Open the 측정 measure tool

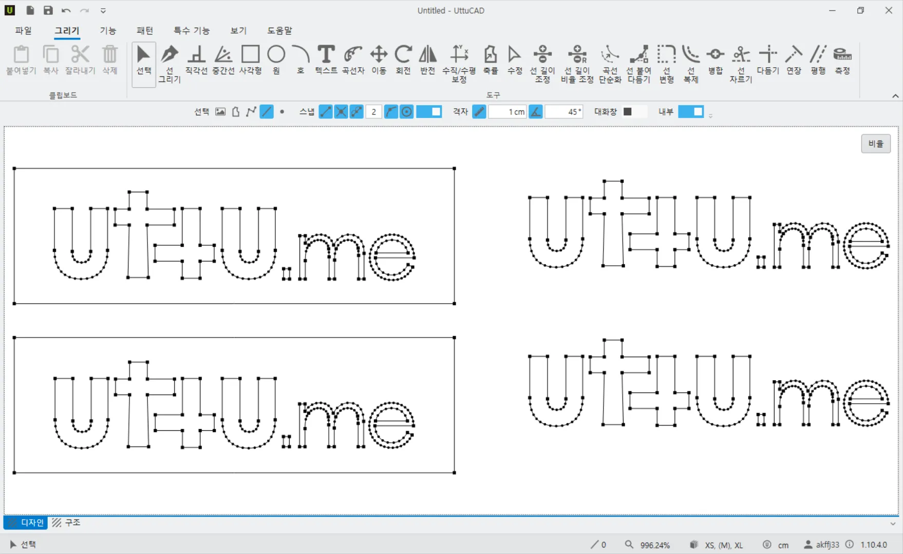(842, 61)
